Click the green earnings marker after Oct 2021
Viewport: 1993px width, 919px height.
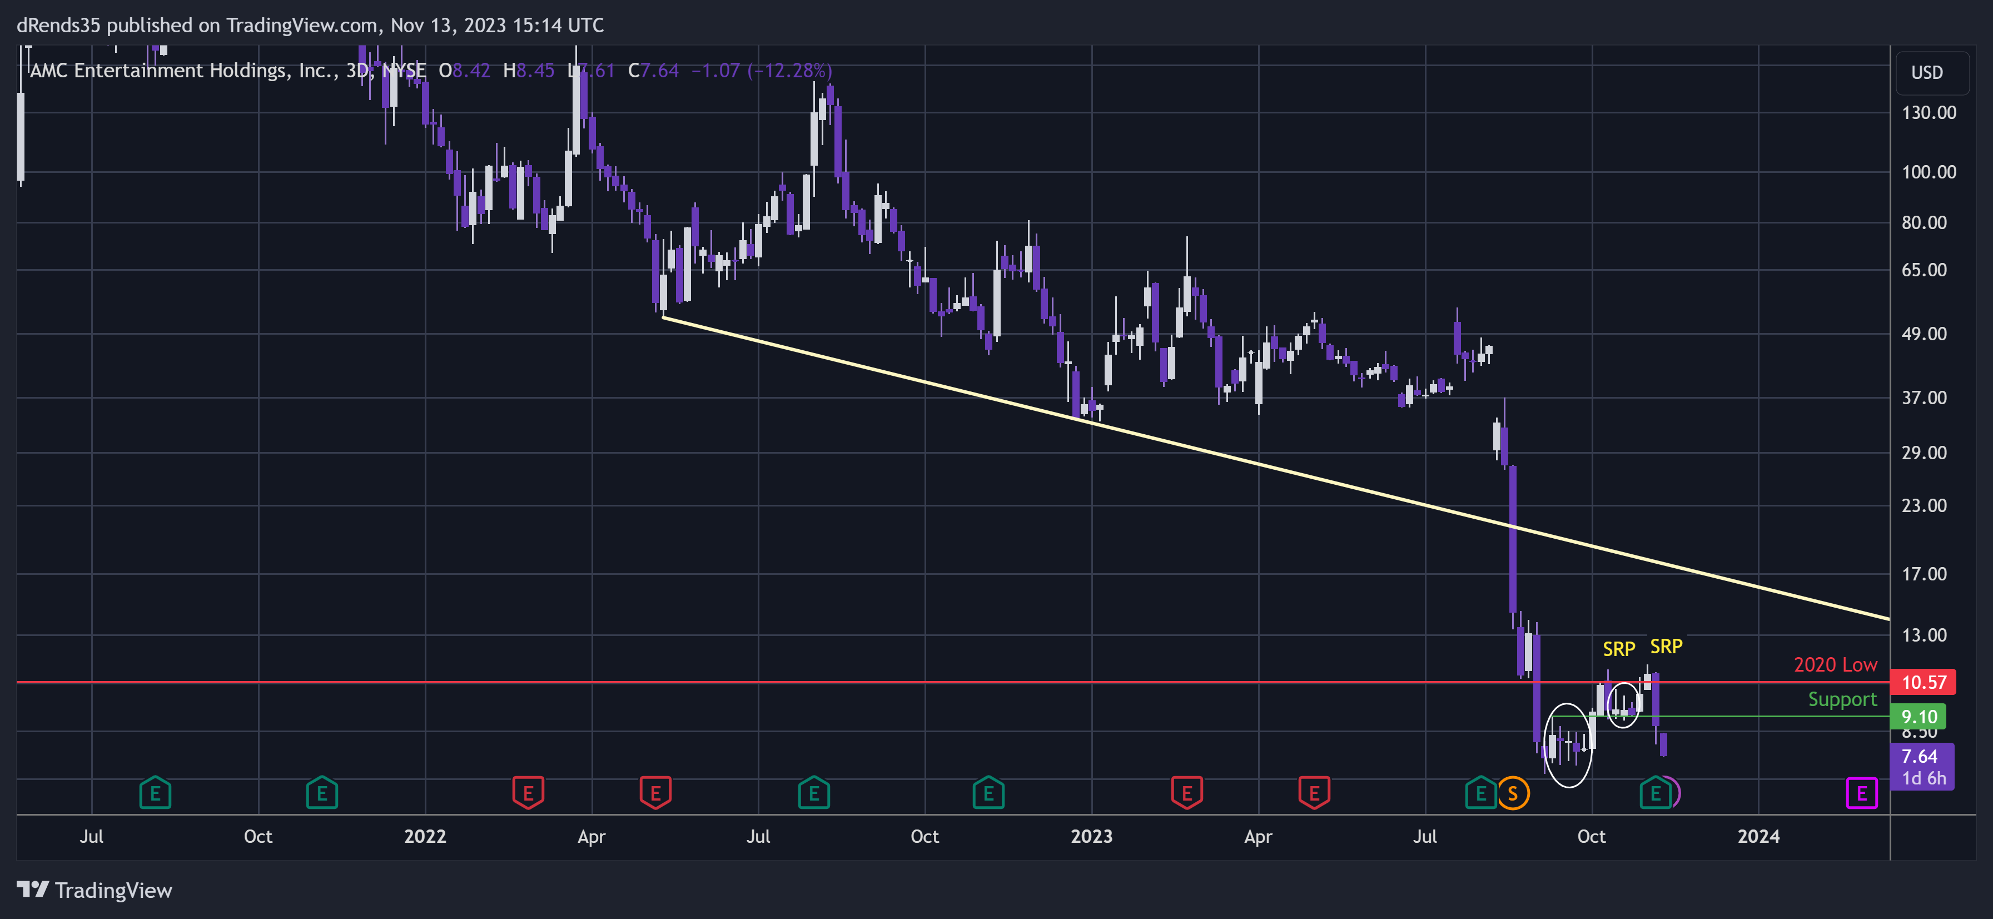(322, 793)
